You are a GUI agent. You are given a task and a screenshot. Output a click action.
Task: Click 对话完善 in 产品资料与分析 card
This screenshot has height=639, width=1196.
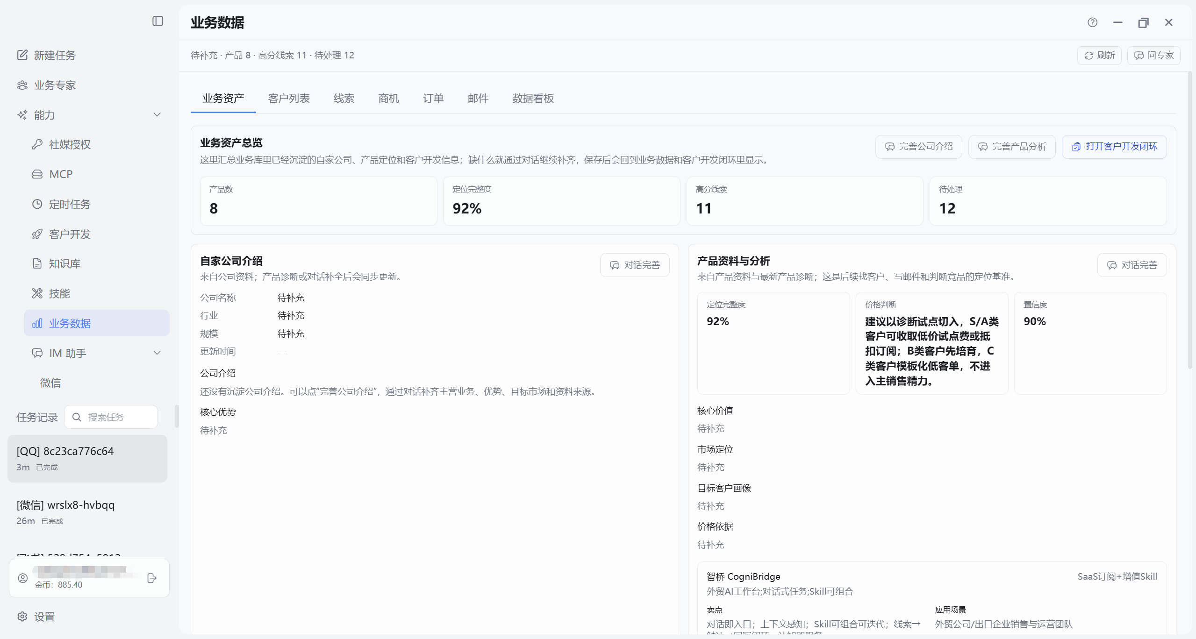1132,265
